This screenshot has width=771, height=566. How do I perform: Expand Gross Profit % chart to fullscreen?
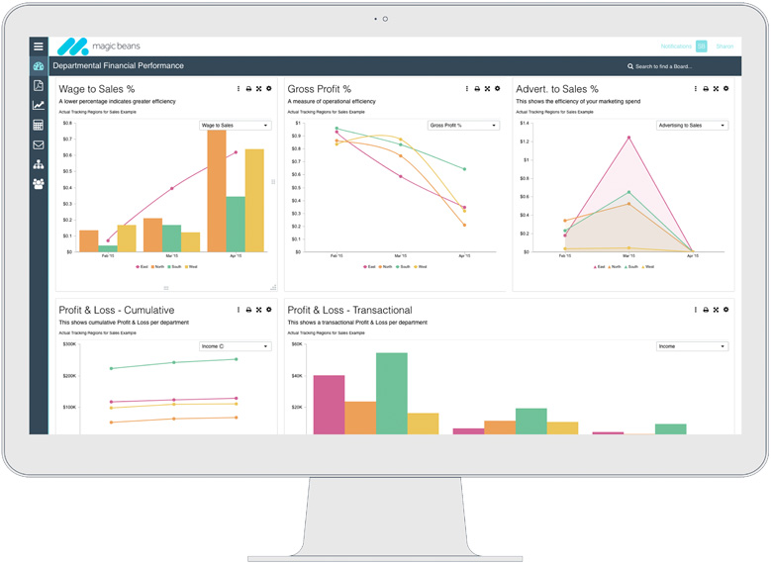coord(487,89)
